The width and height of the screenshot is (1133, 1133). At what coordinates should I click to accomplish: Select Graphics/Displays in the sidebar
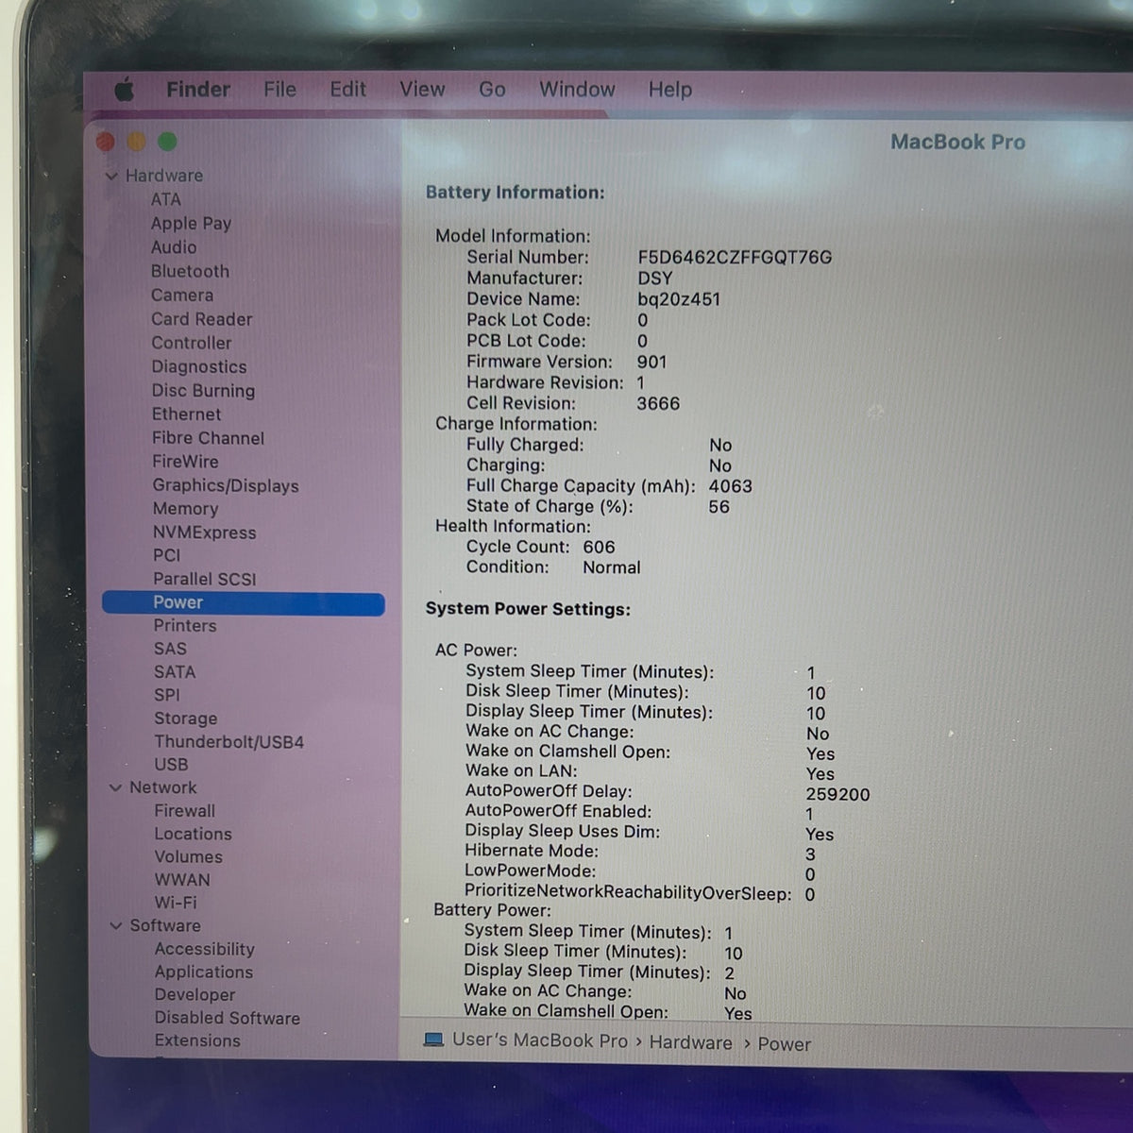226,486
